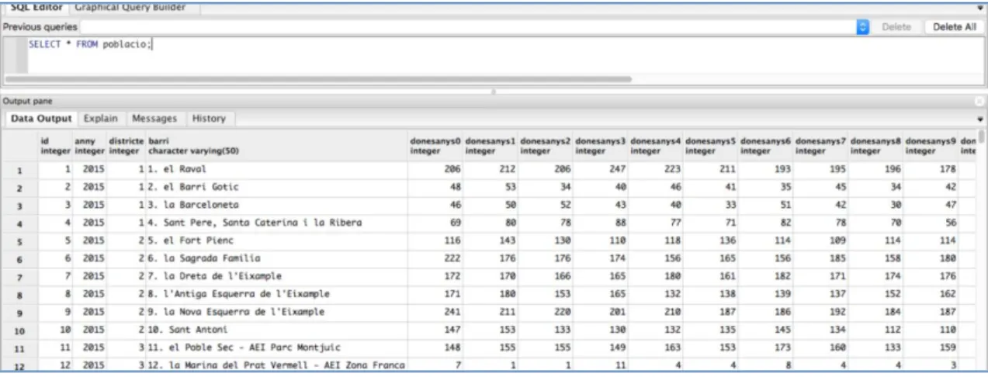Screen dimensions: 988x377
Task: Select the SQL Editor tab
Action: 36,8
